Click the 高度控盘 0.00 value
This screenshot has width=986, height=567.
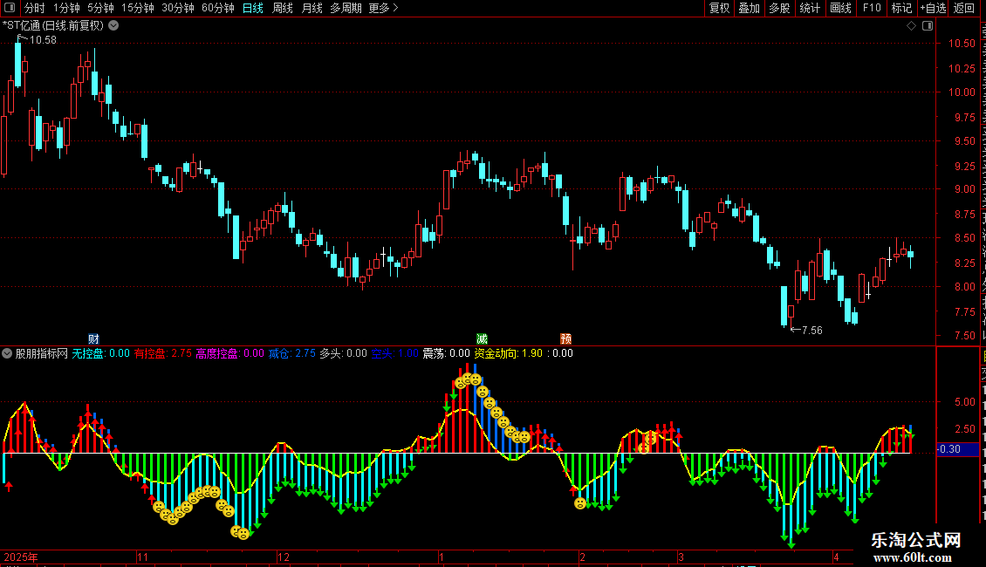pos(230,353)
